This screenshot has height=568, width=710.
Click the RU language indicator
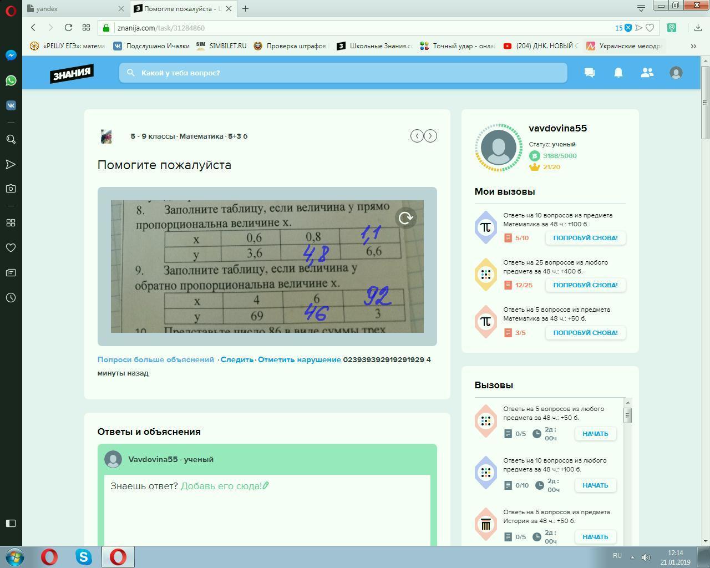[x=617, y=556]
